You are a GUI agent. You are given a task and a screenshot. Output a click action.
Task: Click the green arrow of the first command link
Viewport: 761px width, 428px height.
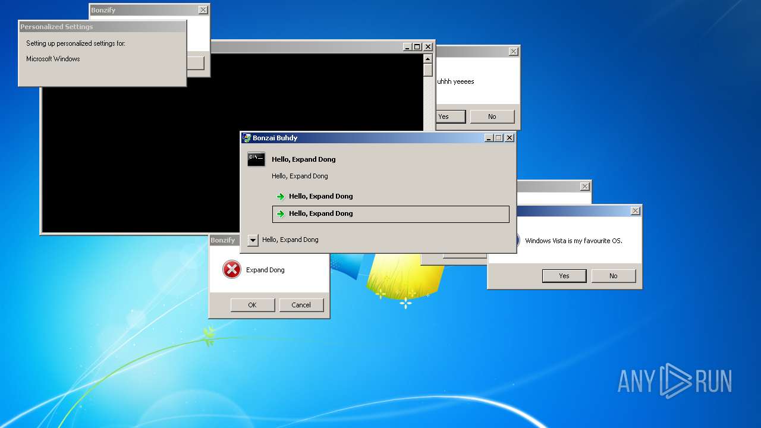tap(281, 197)
